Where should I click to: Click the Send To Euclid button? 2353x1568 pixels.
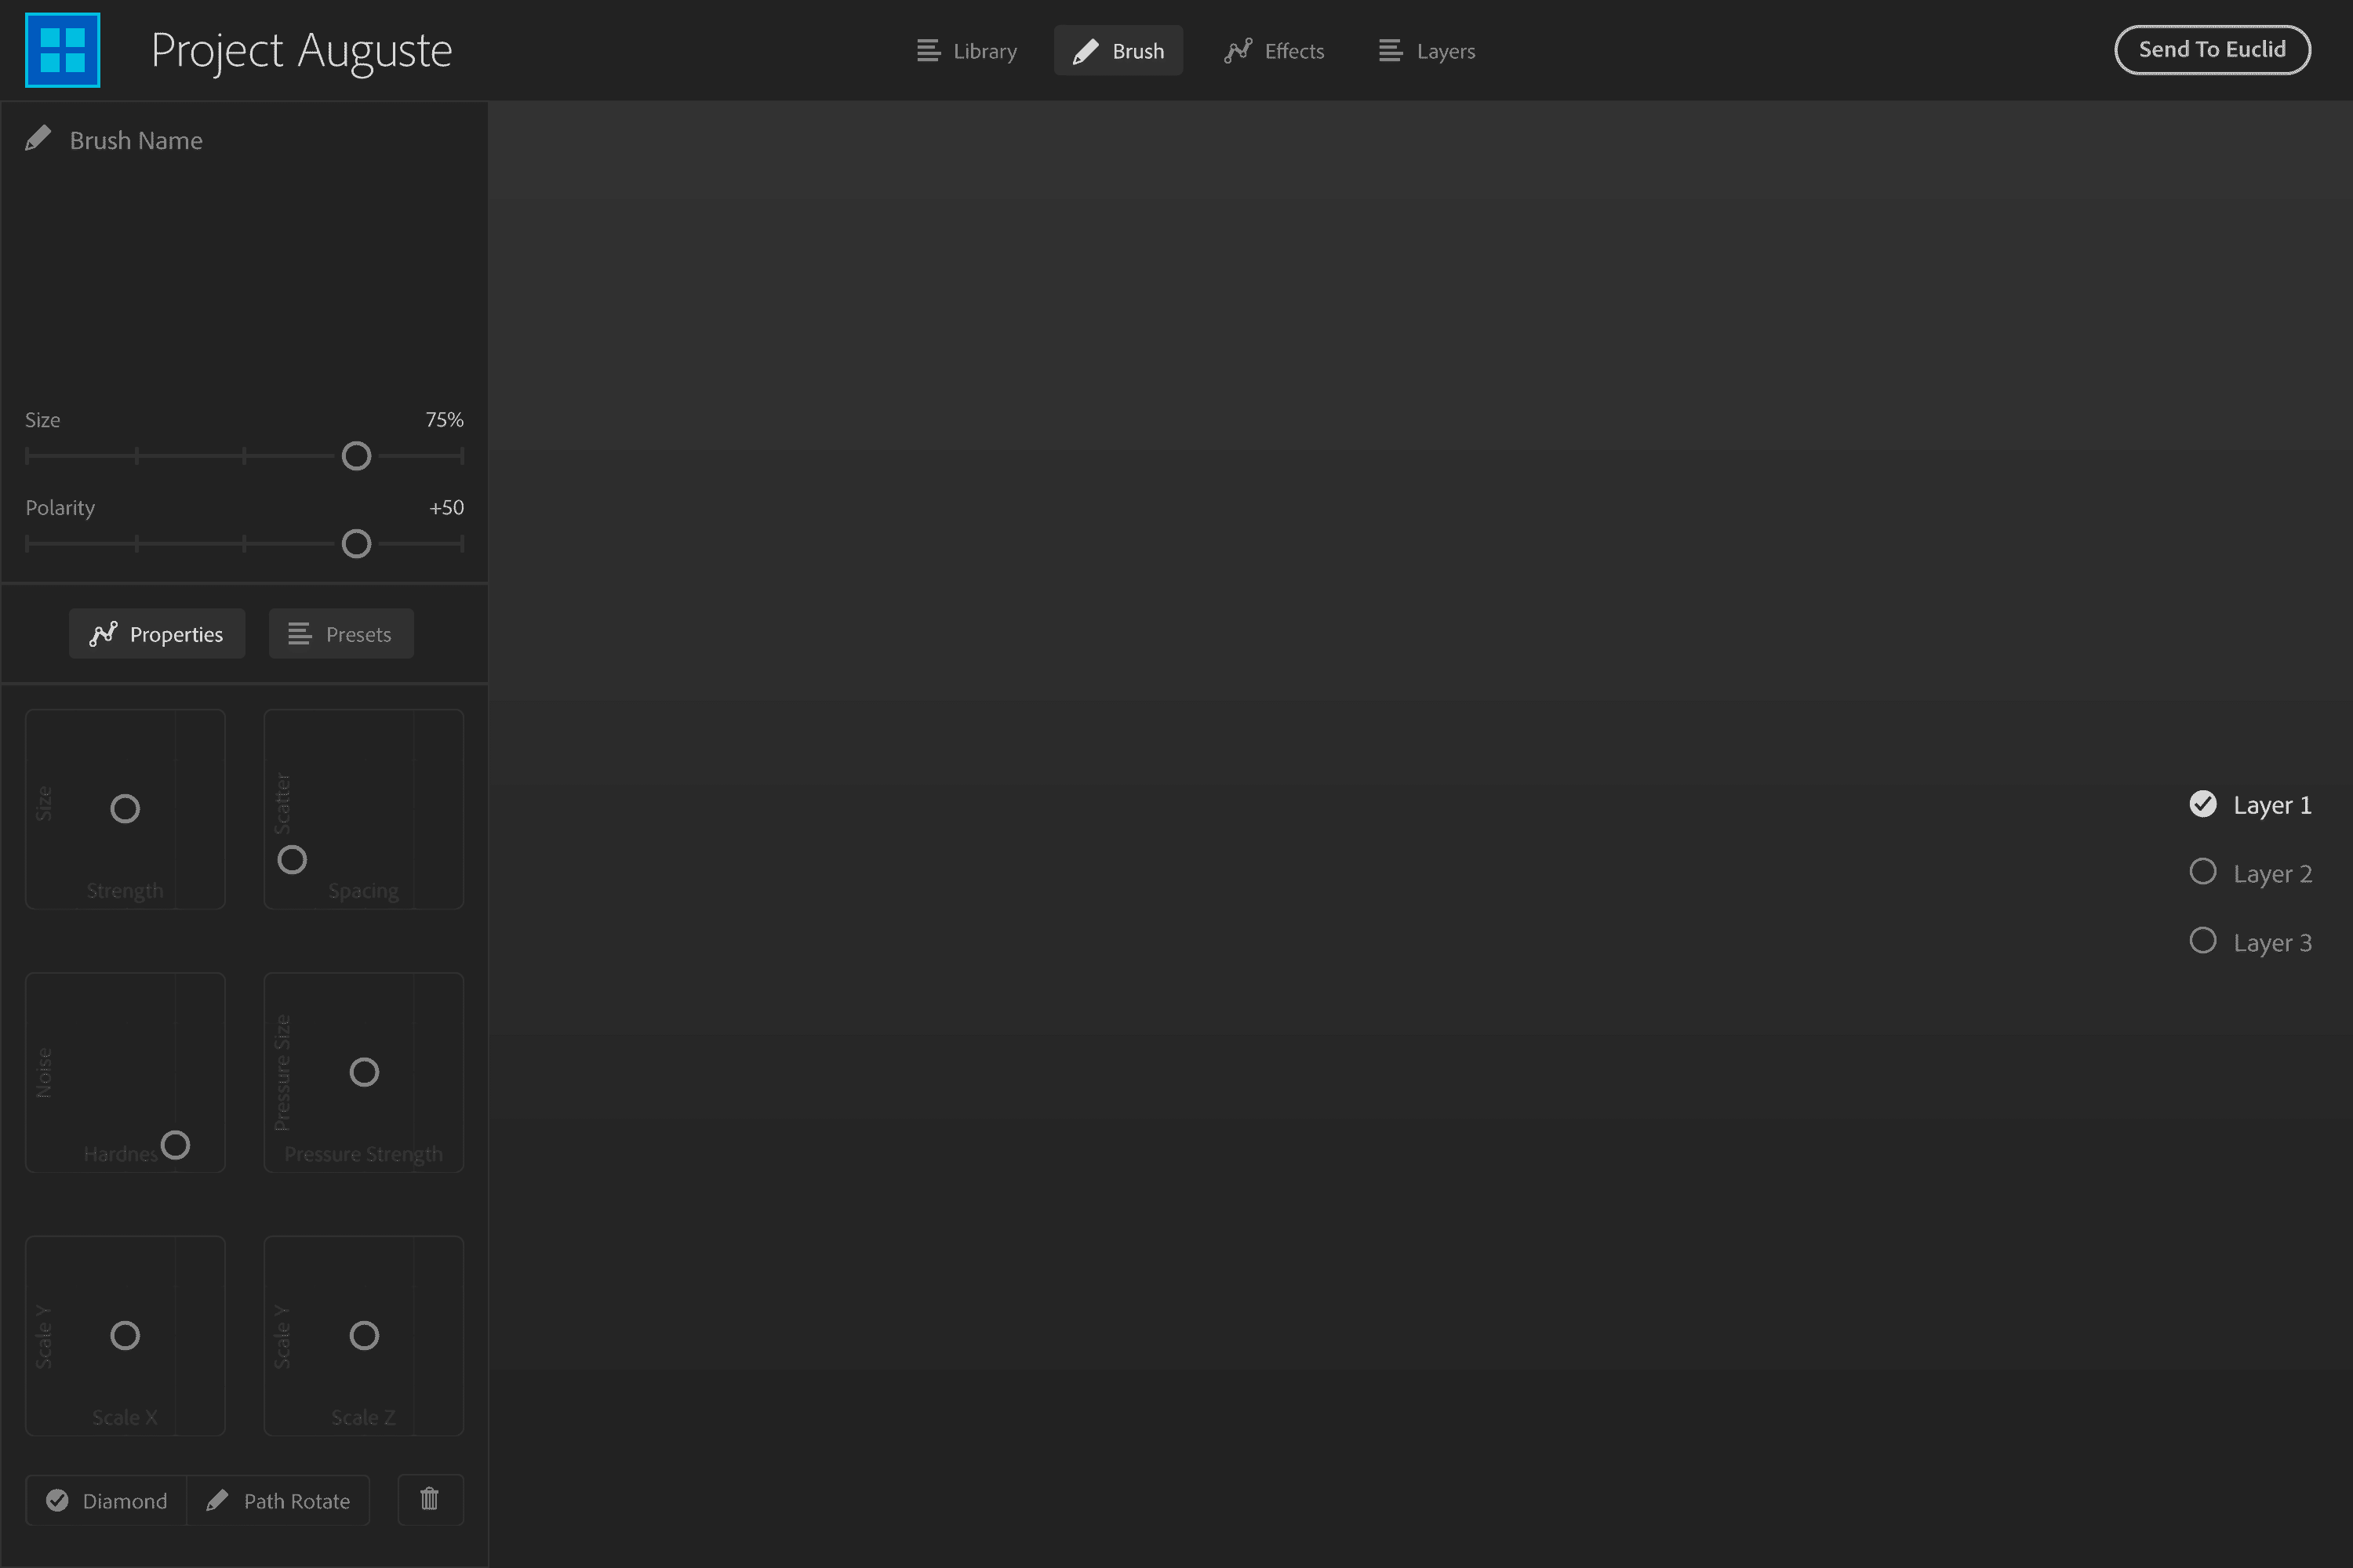[2213, 49]
